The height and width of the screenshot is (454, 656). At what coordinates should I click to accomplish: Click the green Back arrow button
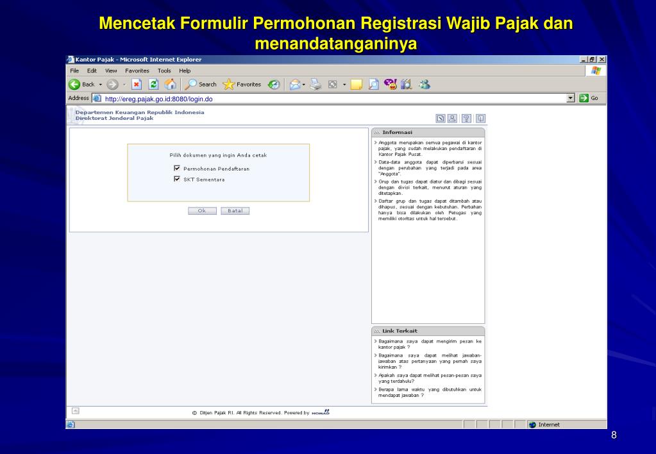pyautogui.click(x=74, y=85)
